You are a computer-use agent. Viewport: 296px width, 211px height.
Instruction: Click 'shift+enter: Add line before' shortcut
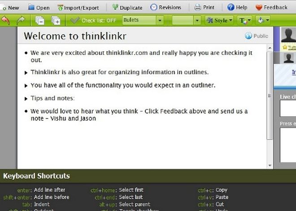point(36,197)
